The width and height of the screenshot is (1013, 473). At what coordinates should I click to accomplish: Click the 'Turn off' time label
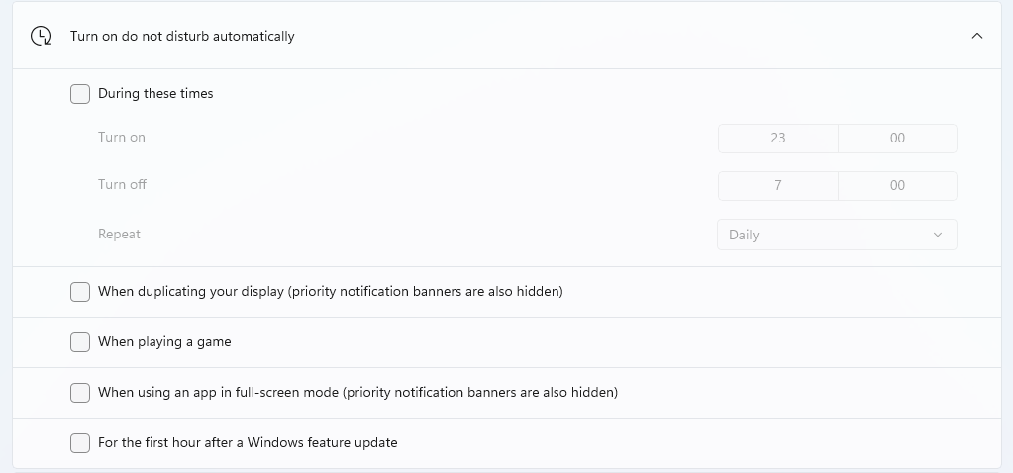(122, 185)
